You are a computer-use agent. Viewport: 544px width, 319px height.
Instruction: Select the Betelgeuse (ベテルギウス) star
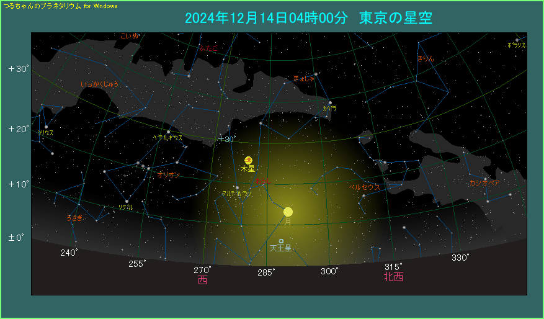tap(168, 132)
